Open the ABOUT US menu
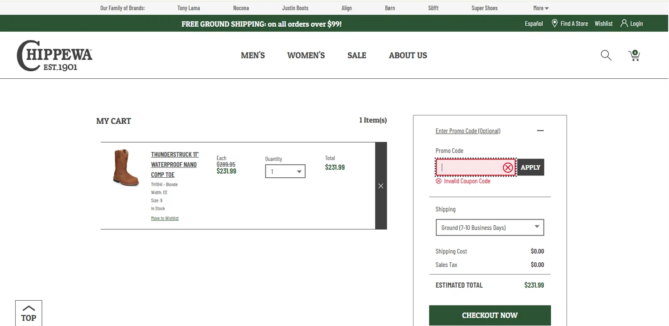This screenshot has height=326, width=669. click(x=408, y=55)
